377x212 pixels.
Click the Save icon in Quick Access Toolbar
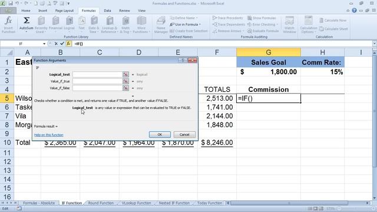point(11,4)
